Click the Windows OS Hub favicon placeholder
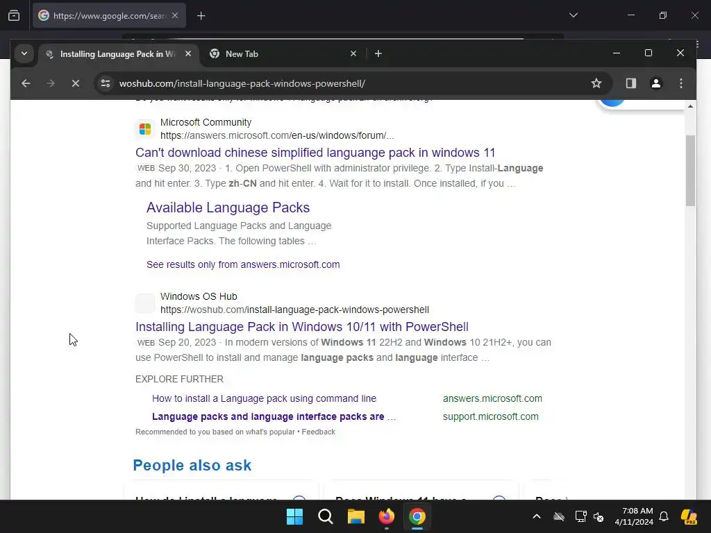Screen dimensions: 711x533 point(145,303)
